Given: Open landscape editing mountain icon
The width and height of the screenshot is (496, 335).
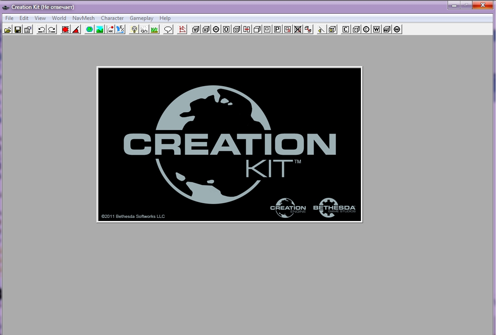Looking at the screenshot, I should [x=100, y=30].
